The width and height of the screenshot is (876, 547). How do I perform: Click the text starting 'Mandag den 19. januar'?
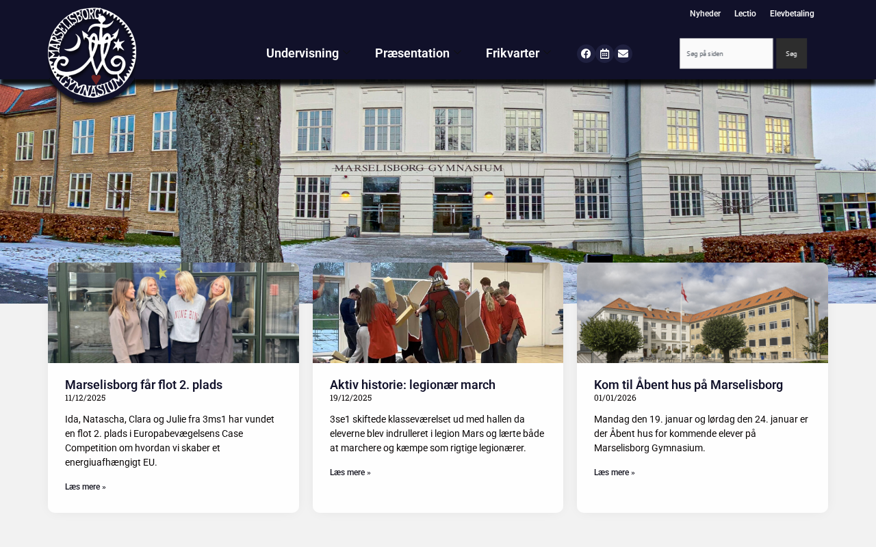coord(701,433)
